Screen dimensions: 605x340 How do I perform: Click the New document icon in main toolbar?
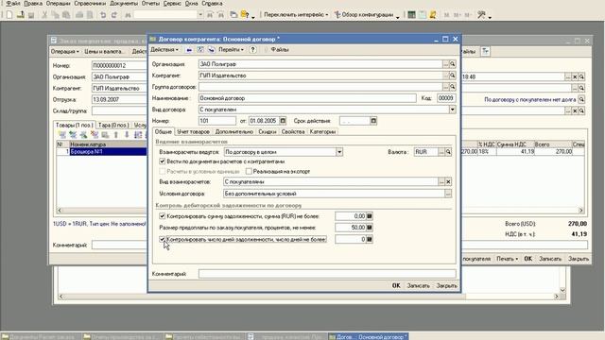coord(9,15)
